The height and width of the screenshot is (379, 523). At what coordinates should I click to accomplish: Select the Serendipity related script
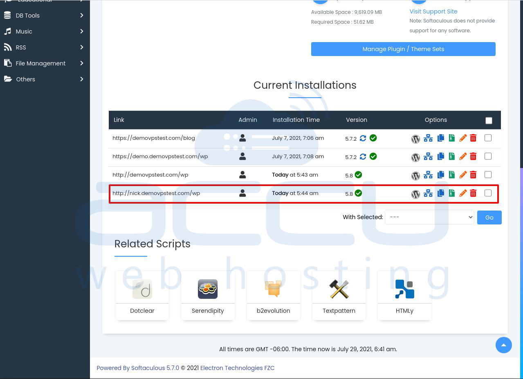[x=208, y=295]
